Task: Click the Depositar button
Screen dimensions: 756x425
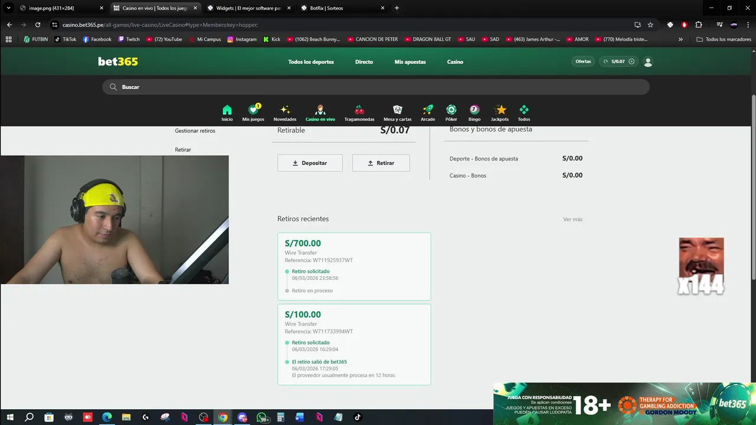Action: [x=310, y=163]
